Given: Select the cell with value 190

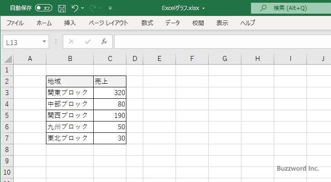Looking at the screenshot, I should pos(110,116).
